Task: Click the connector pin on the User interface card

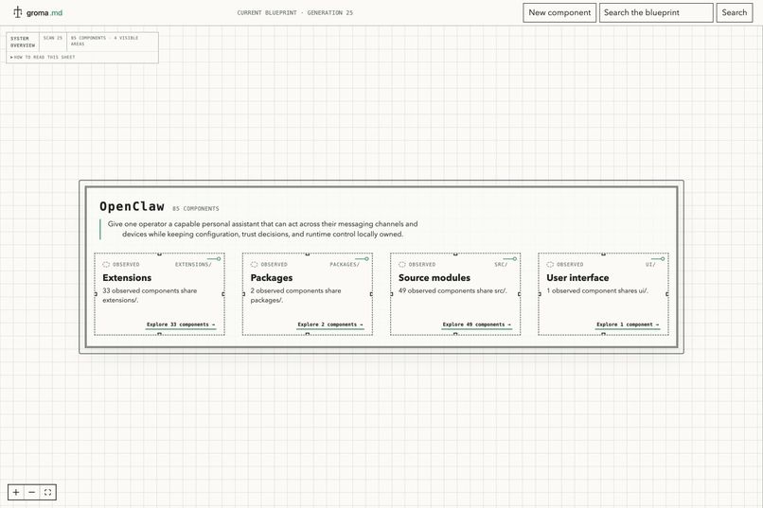Action: tap(658, 259)
